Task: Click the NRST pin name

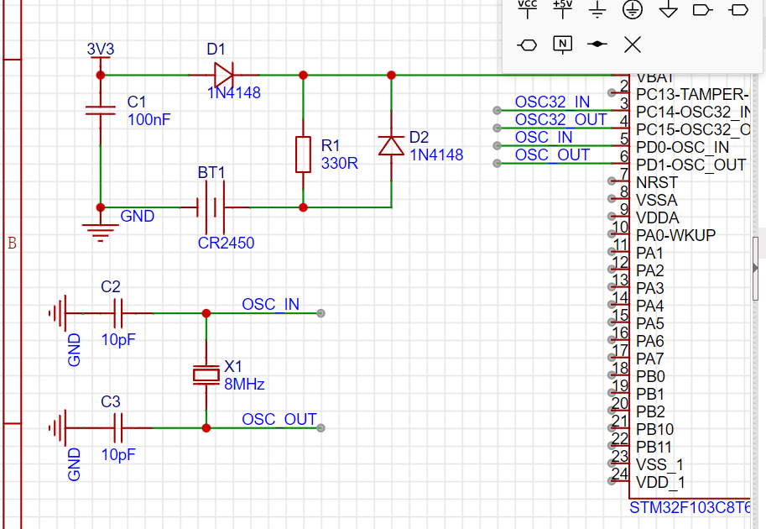Action: click(x=657, y=182)
